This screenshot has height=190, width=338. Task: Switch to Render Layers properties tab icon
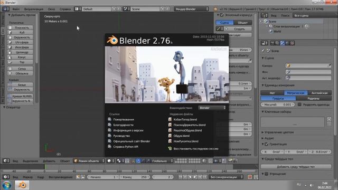[277, 43]
